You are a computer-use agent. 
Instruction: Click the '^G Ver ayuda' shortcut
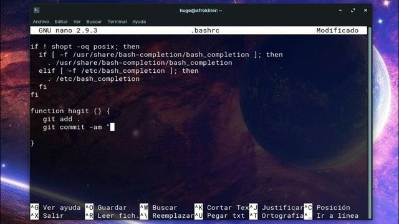point(55,207)
